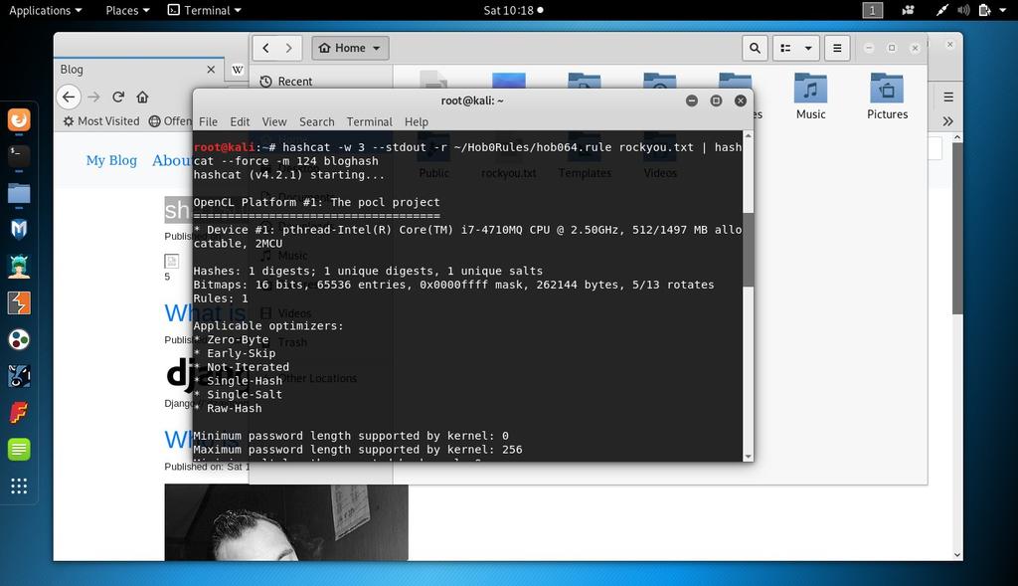Image resolution: width=1018 pixels, height=586 pixels.
Task: Click the "OpenCL Platform #1" terminal line
Action: pyautogui.click(x=316, y=203)
